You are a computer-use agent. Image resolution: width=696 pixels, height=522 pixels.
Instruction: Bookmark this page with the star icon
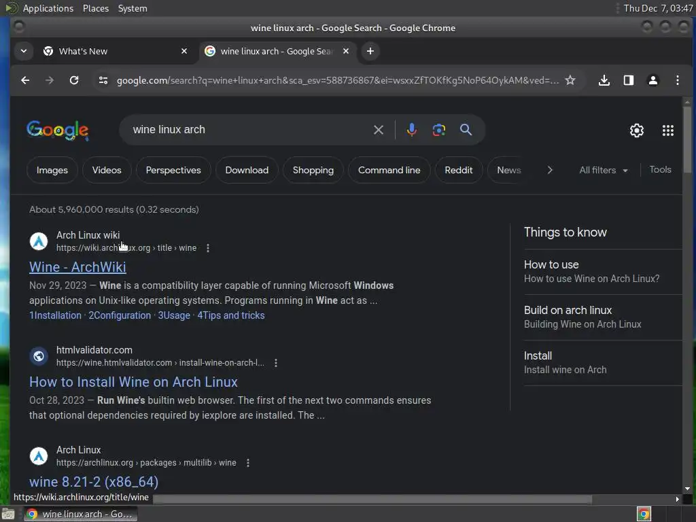570,80
